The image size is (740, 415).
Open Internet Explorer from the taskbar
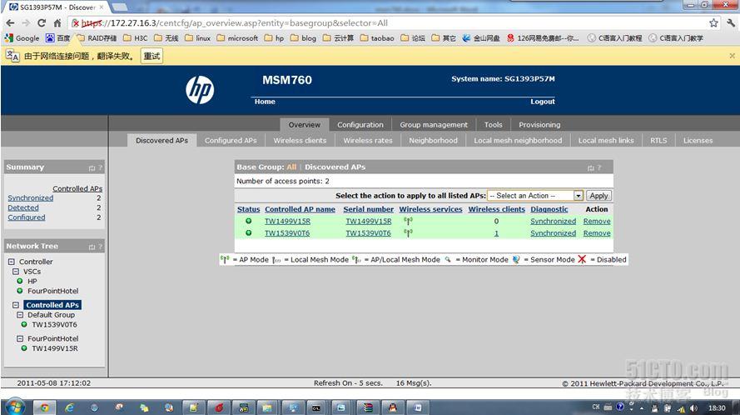click(69, 407)
